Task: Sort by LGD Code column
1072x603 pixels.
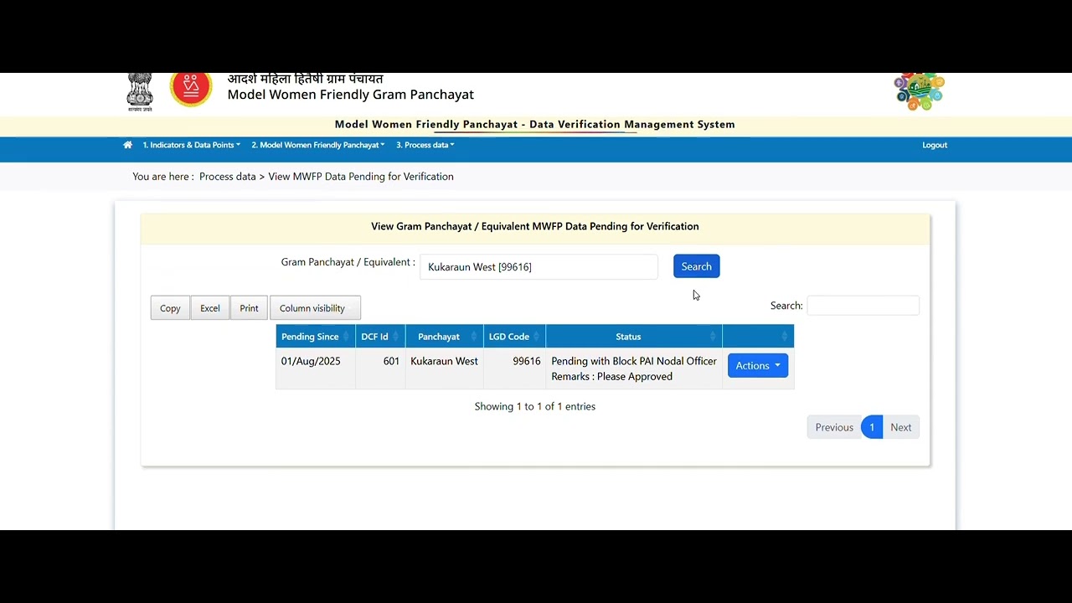Action: tap(514, 337)
